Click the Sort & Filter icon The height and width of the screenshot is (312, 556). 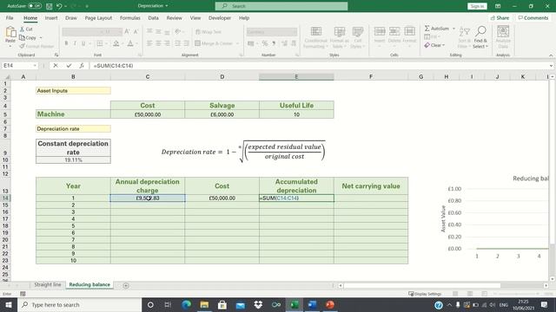click(464, 32)
